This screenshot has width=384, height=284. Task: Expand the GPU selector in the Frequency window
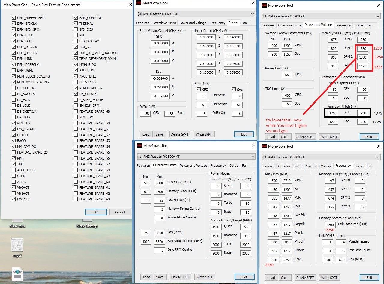click(321, 157)
